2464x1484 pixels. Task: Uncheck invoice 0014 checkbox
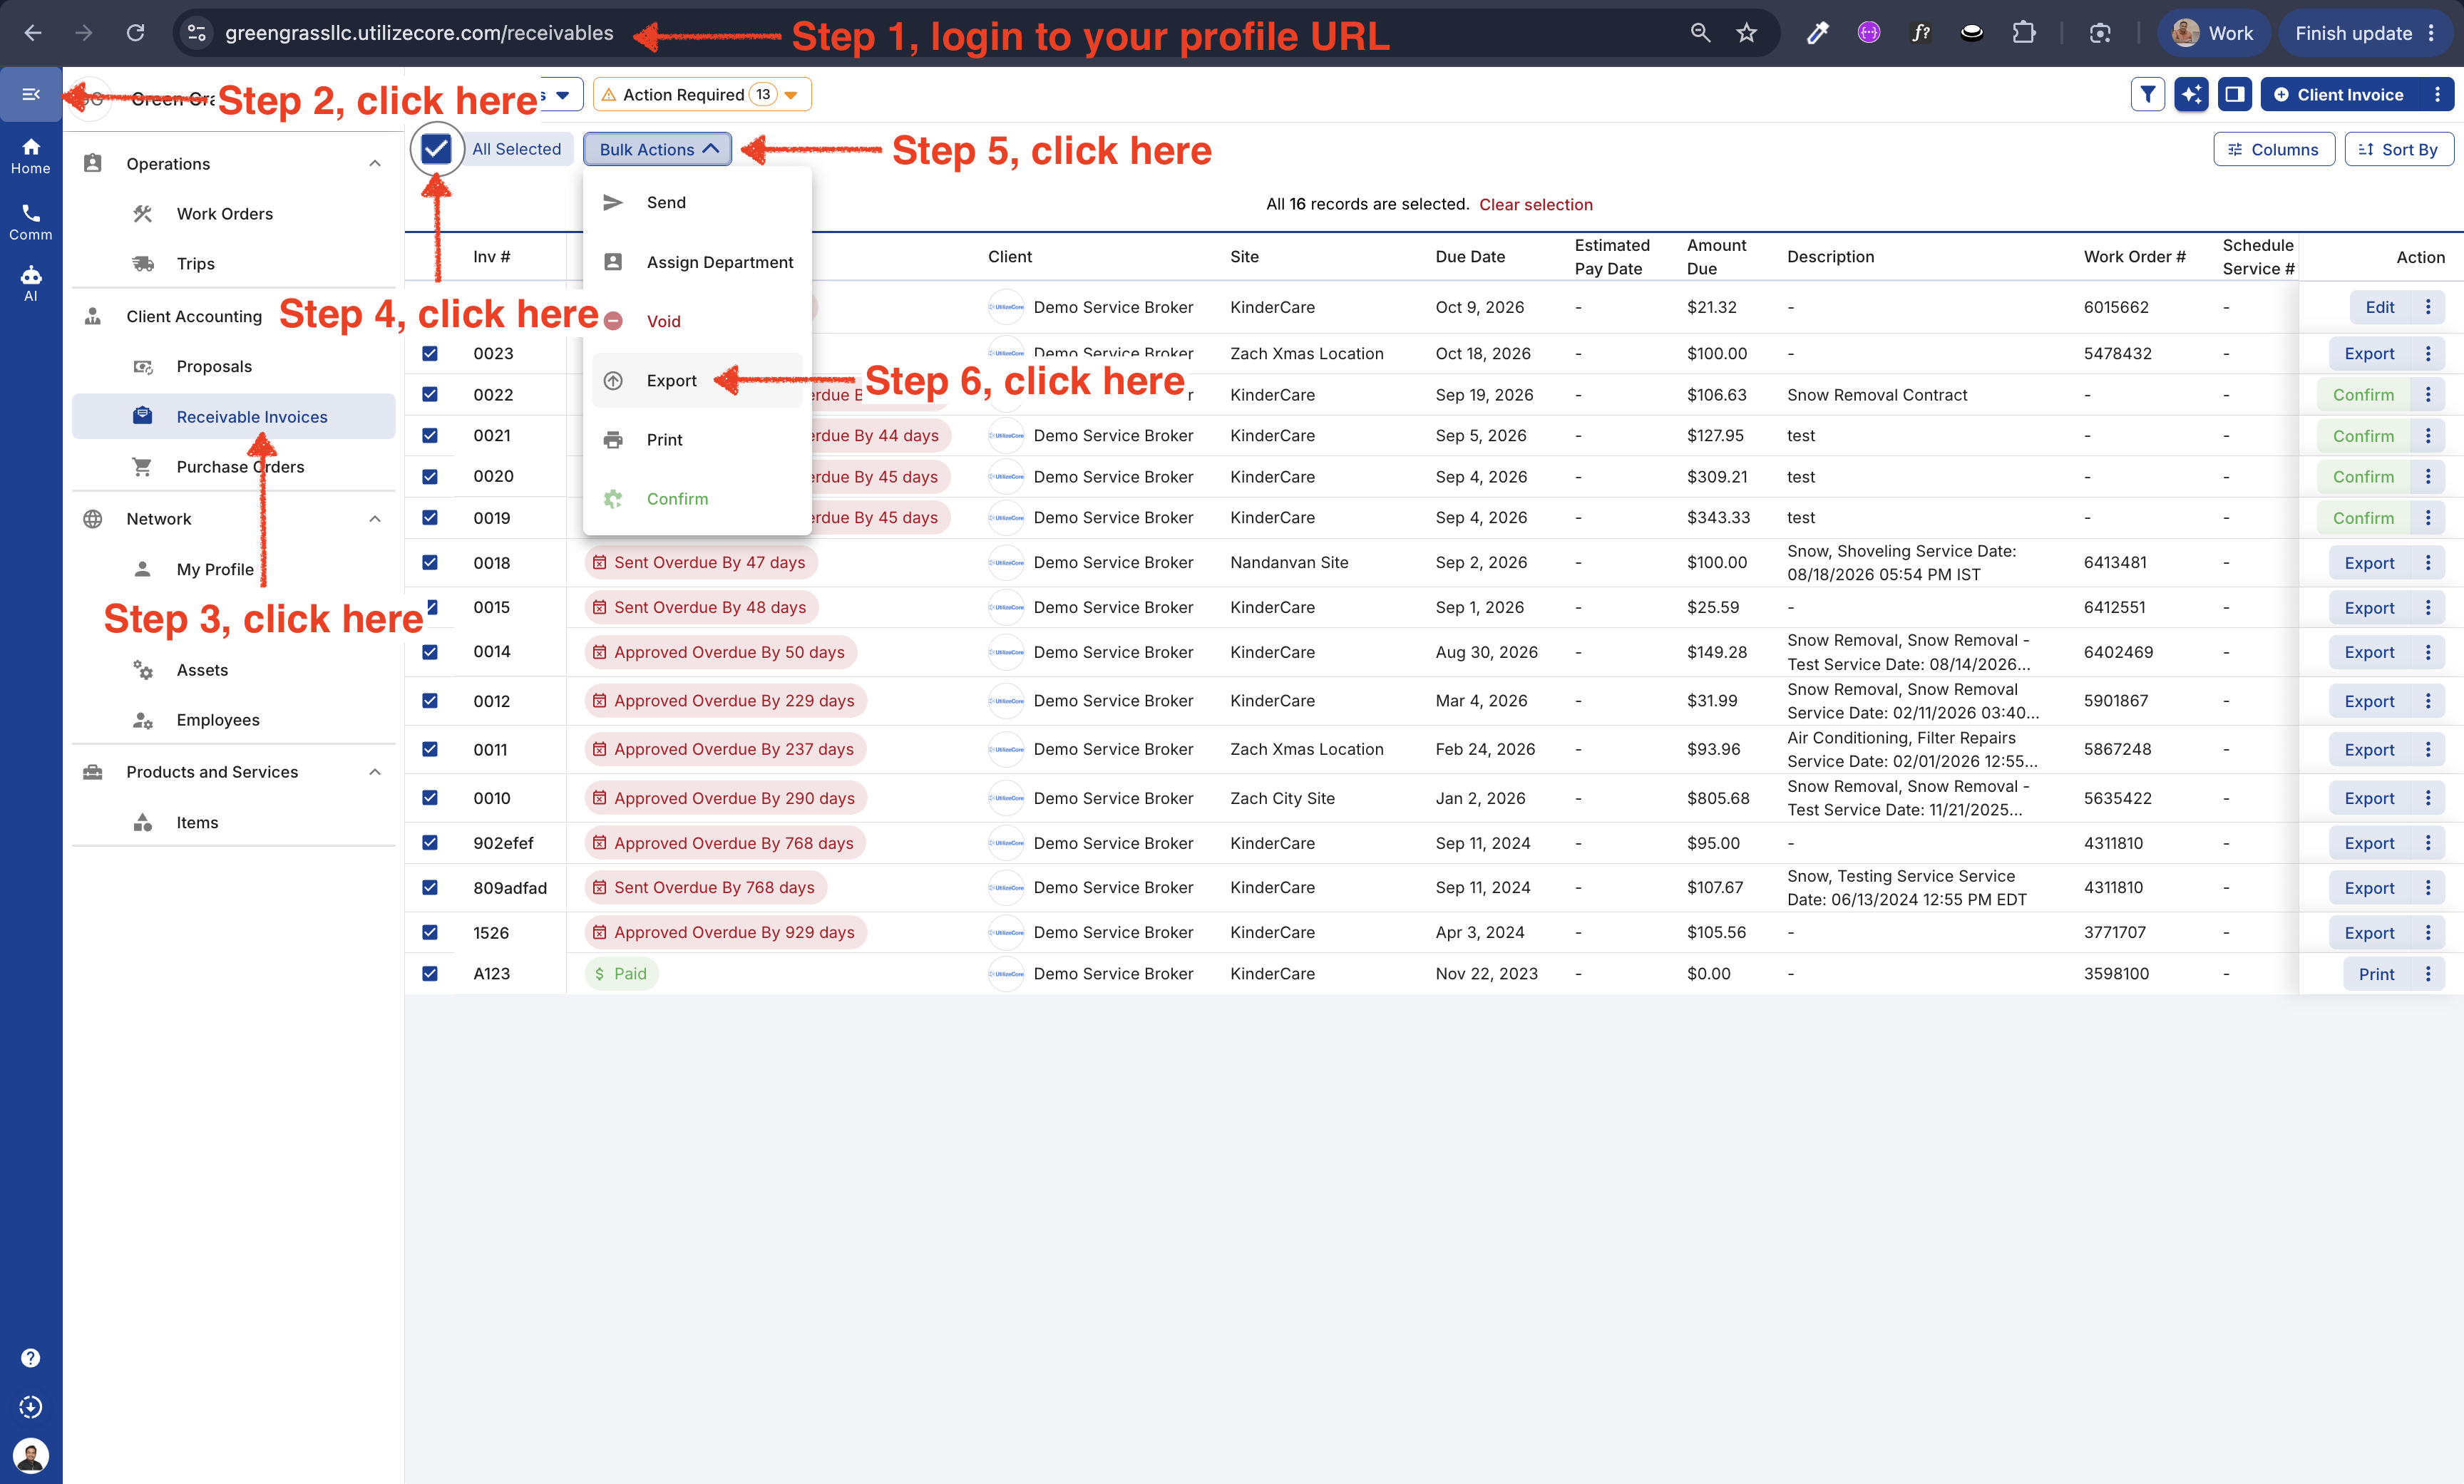(430, 651)
